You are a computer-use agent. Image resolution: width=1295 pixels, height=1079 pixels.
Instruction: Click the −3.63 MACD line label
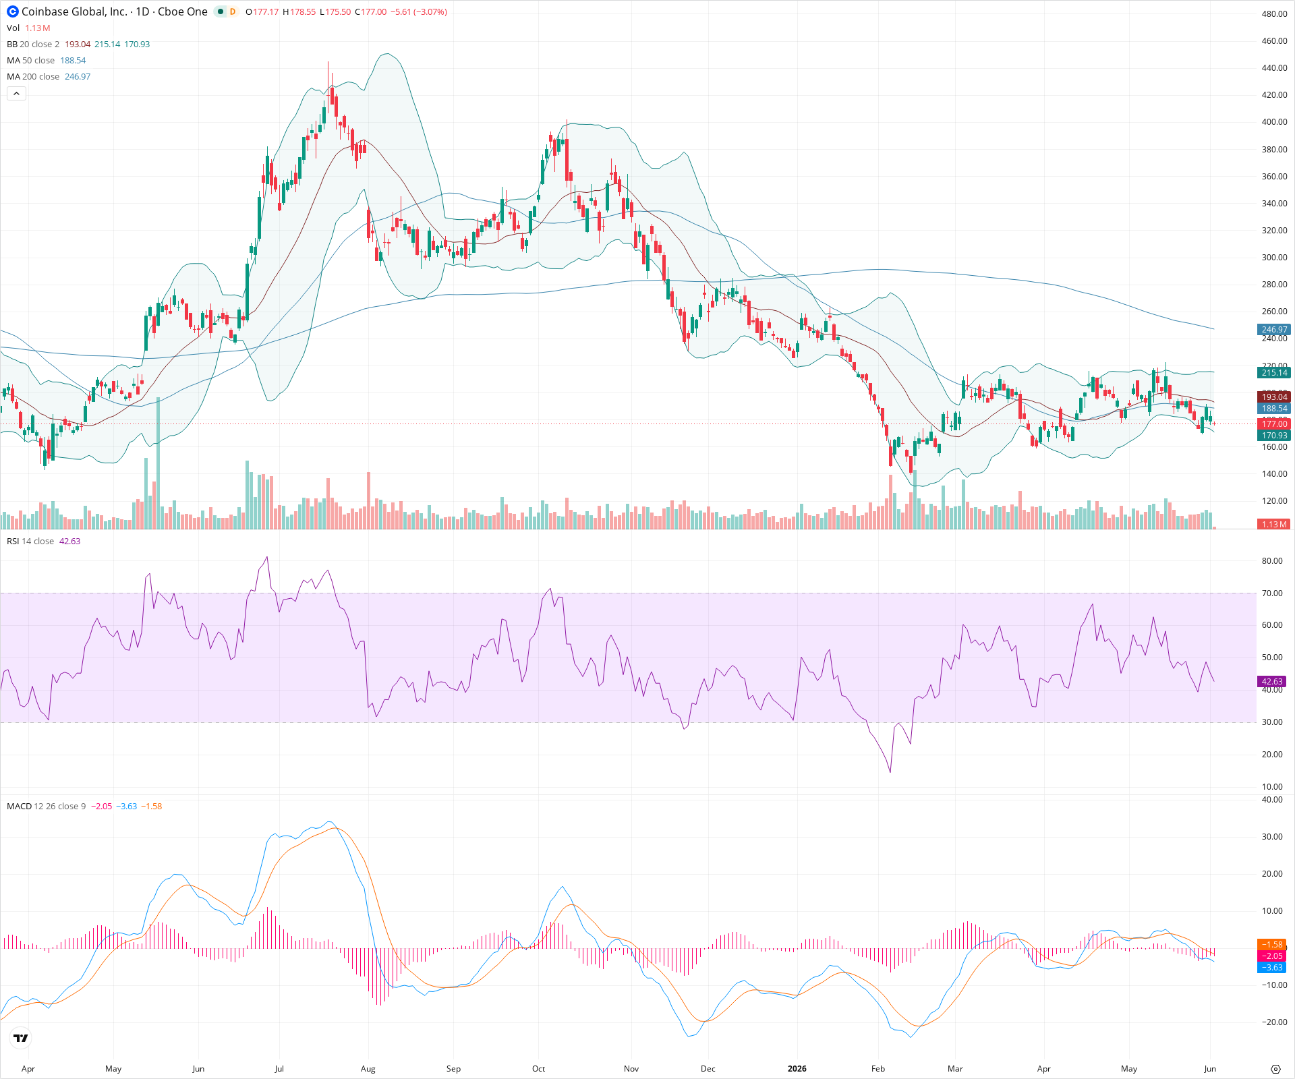click(x=1272, y=967)
